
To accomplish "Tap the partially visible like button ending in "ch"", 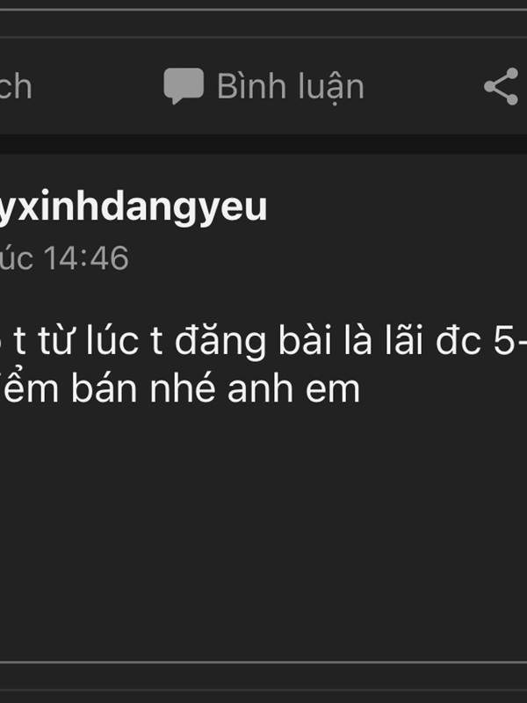I will 16,86.
